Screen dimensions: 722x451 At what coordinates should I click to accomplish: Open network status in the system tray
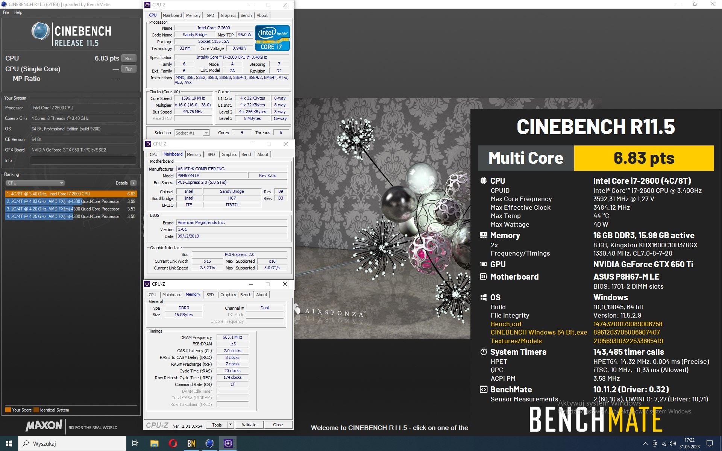click(x=664, y=443)
